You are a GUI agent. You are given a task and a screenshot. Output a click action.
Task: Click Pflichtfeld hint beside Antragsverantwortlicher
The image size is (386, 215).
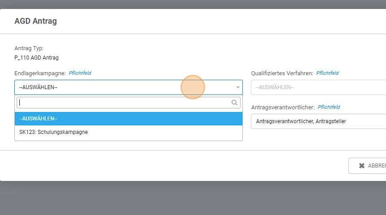tap(329, 107)
